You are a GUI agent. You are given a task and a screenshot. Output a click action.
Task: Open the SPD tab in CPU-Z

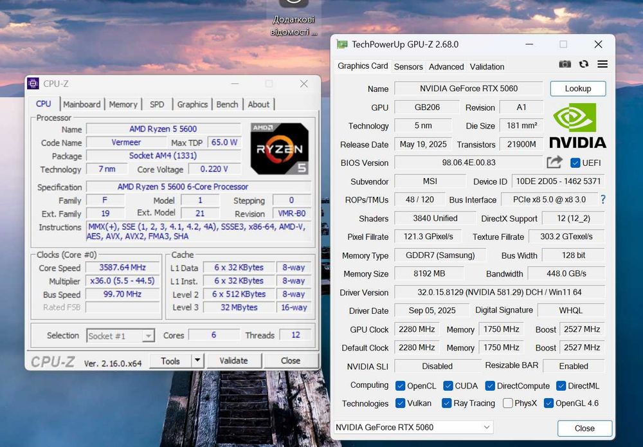[x=157, y=104]
